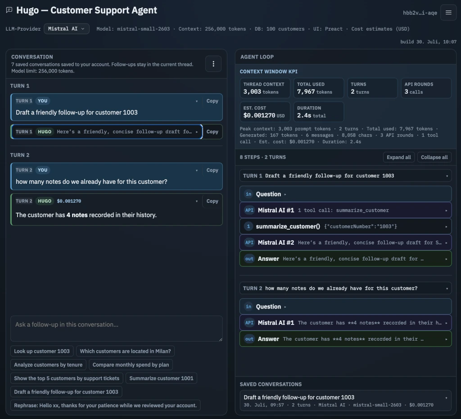Open the saved conversation for customer 1003
Viewport: 461px width, 419px height.
[345, 401]
